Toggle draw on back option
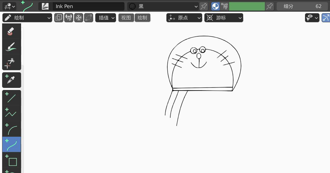Viewport: 330px width, 173px height. pyautogui.click(x=59, y=18)
